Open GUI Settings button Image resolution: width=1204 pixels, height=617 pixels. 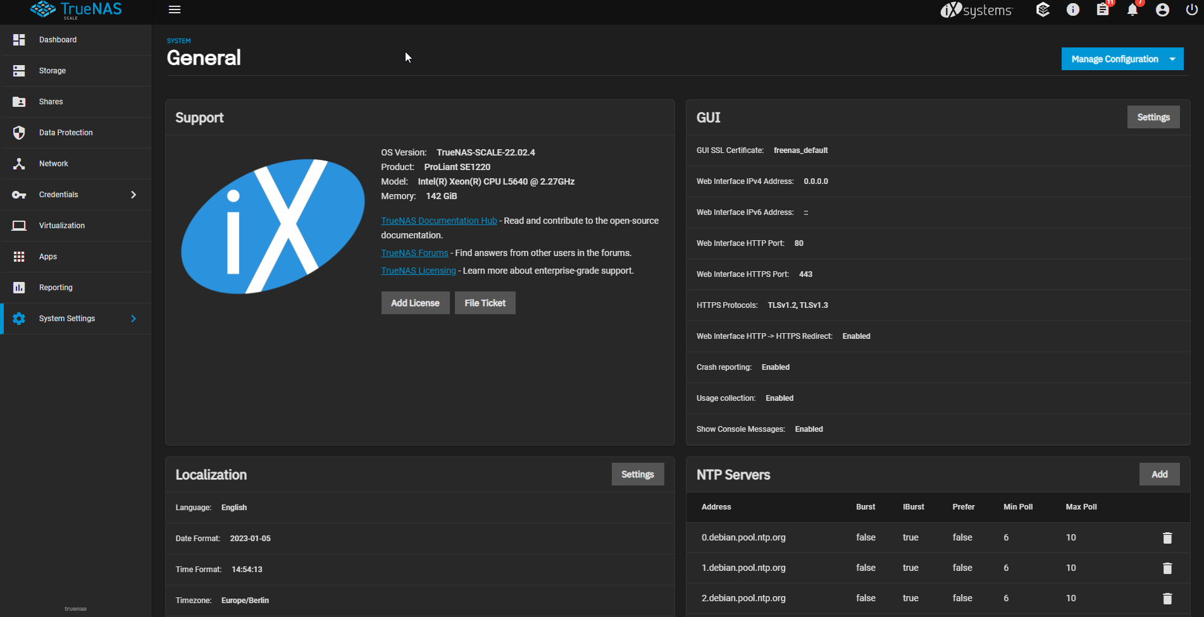1153,117
